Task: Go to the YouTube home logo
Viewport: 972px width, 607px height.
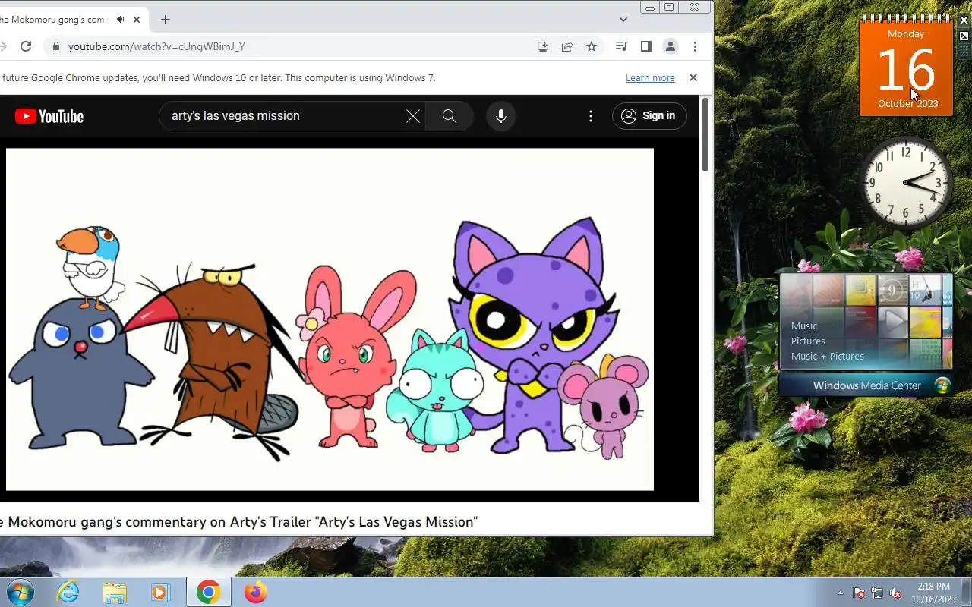Action: tap(49, 116)
